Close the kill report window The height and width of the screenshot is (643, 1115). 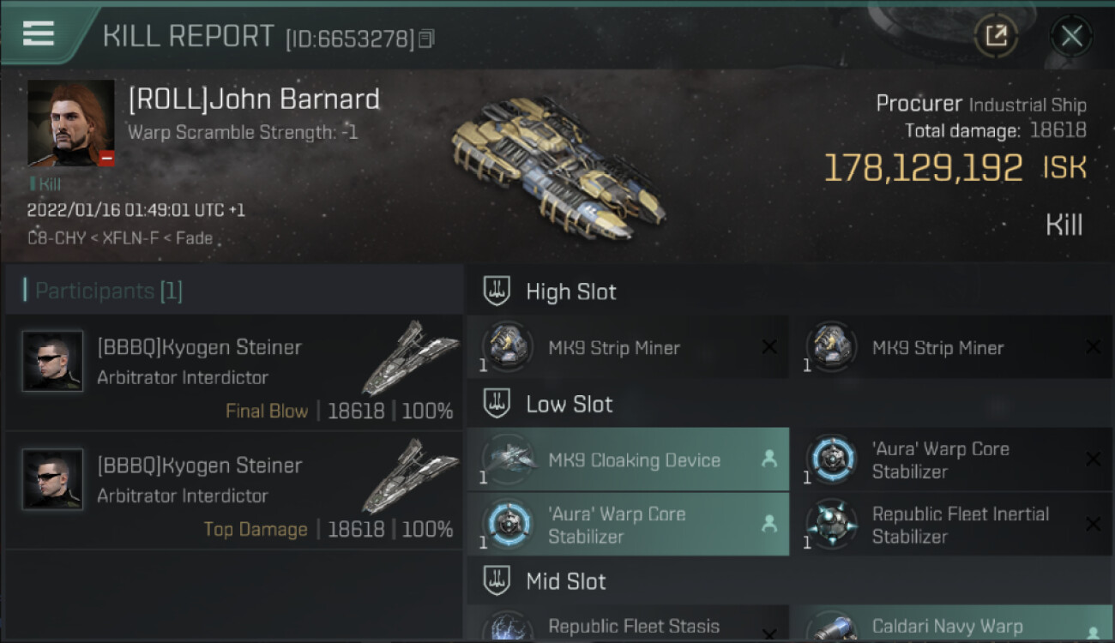1071,36
